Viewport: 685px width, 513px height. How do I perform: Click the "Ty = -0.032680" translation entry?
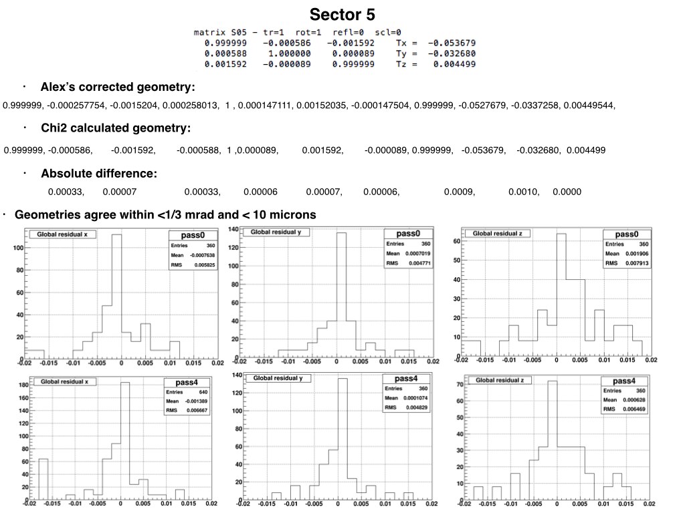pos(435,53)
